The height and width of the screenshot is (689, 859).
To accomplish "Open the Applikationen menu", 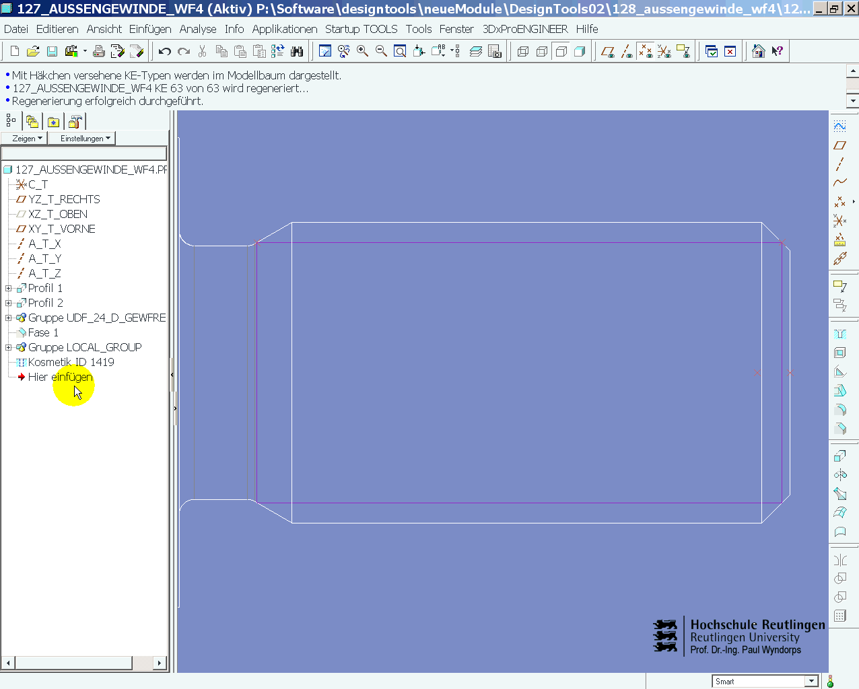I will tap(285, 29).
